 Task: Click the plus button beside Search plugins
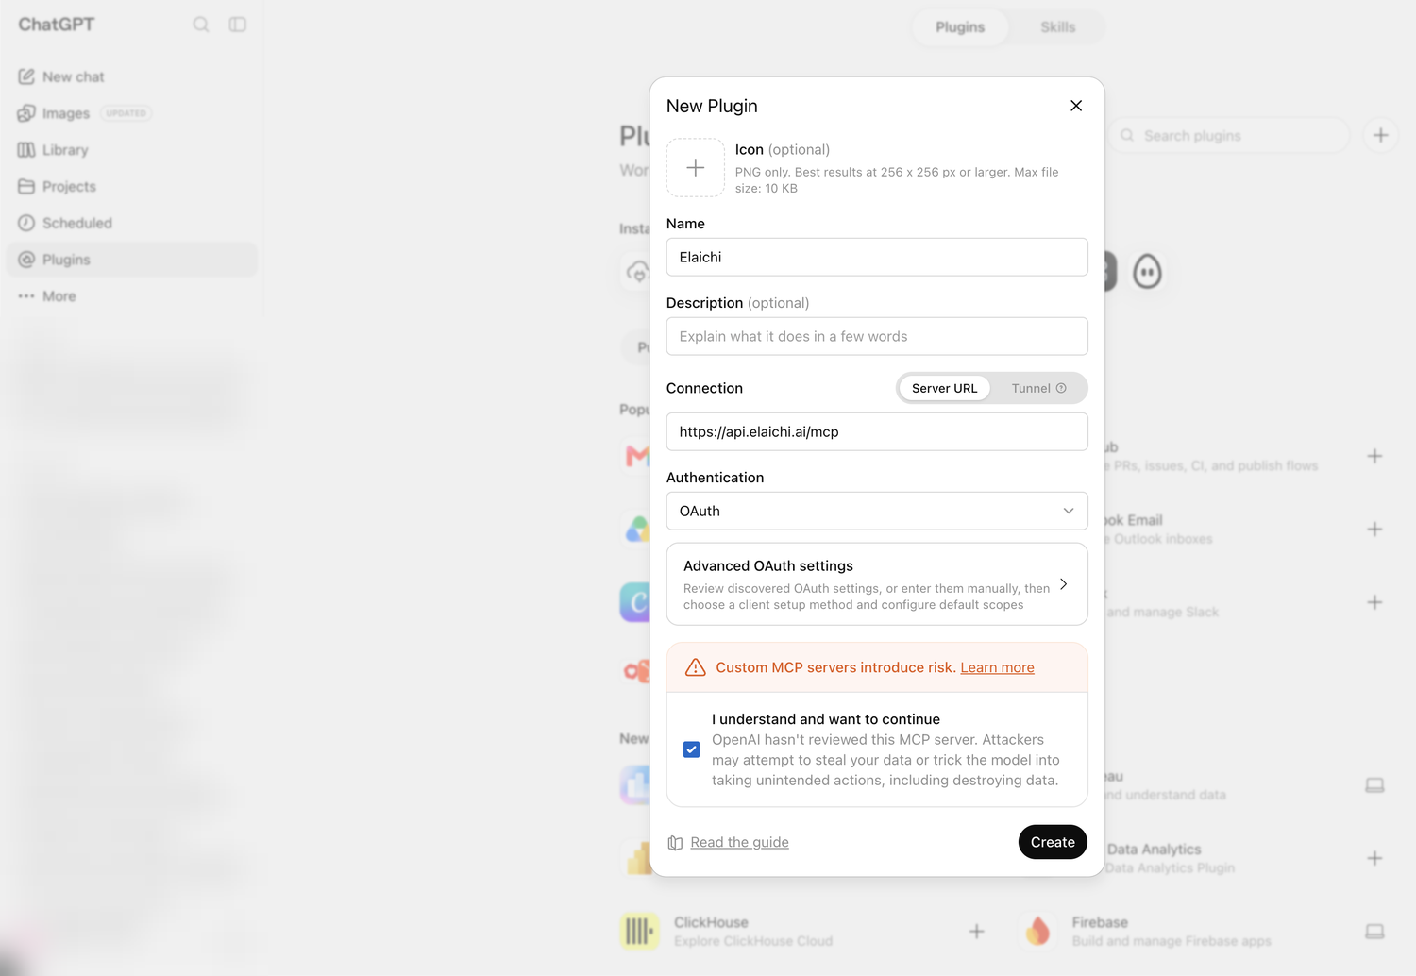(x=1380, y=136)
